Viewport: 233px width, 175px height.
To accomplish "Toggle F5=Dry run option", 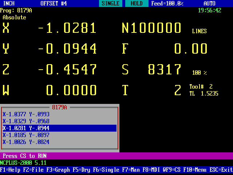I will (81, 170).
